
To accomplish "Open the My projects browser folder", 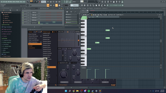I will [6, 52].
